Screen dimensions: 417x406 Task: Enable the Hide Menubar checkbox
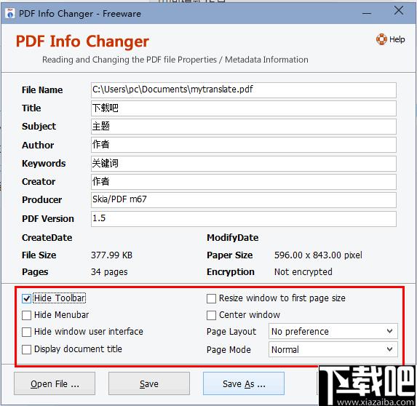click(x=26, y=315)
